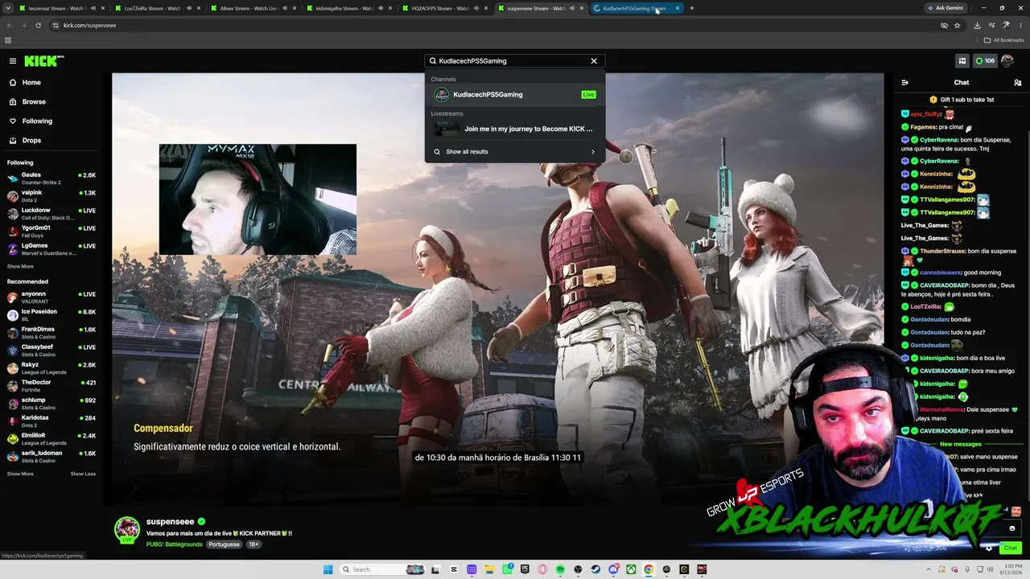The height and width of the screenshot is (579, 1030).
Task: Click the green Chat send button
Action: [1010, 548]
